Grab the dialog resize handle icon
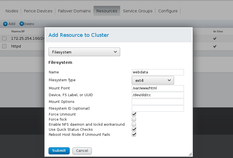The height and width of the screenshot is (158, 233). coord(190,154)
